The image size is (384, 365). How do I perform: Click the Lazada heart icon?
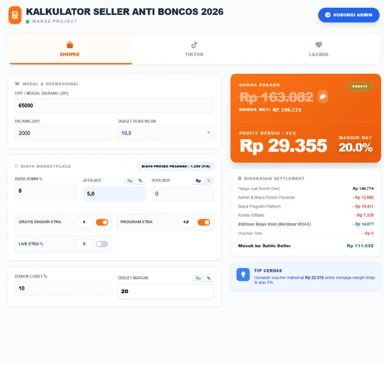319,45
